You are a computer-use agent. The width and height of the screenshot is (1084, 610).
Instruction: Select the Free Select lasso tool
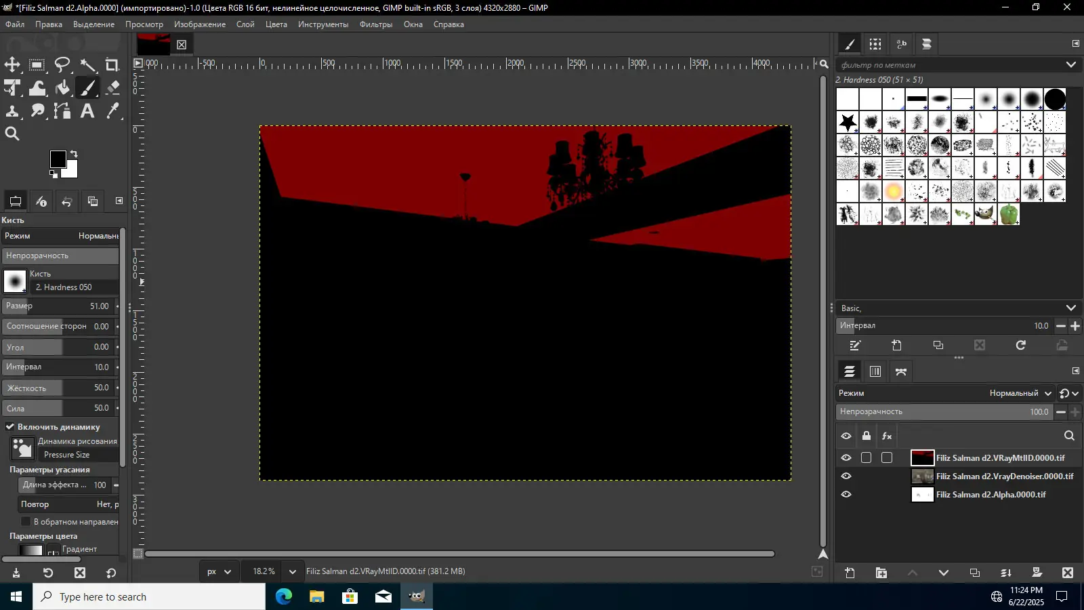tap(62, 65)
